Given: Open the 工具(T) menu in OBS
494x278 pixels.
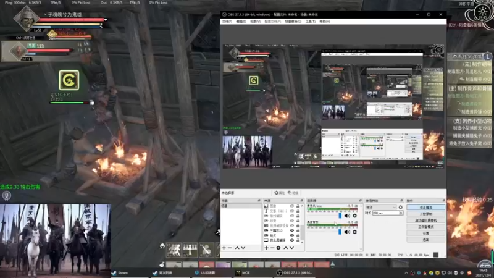Looking at the screenshot, I should tap(311, 22).
